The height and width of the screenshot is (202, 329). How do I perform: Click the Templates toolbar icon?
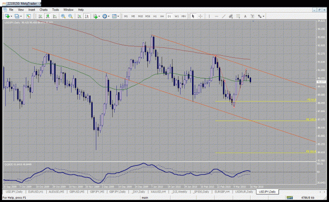coord(114,16)
